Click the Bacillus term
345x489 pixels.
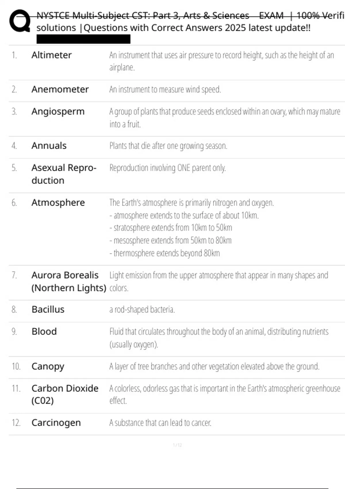[x=48, y=310]
